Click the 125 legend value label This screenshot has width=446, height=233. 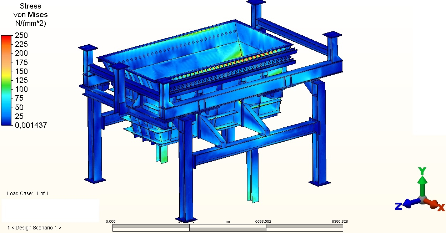(x=21, y=80)
